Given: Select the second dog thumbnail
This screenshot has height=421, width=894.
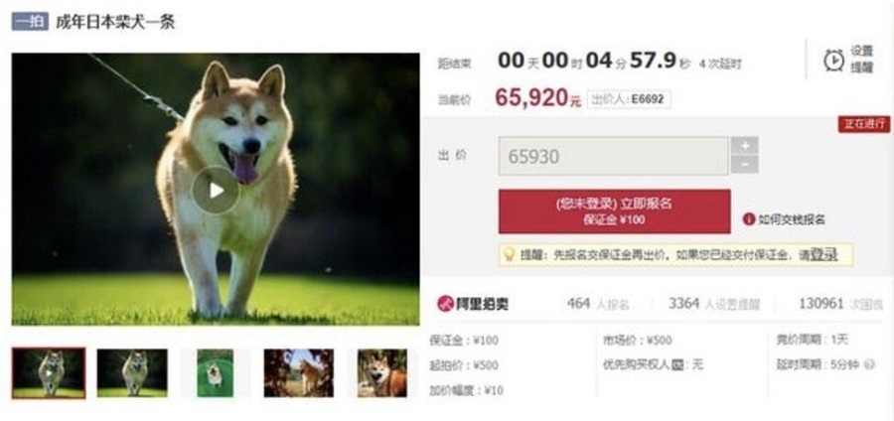Looking at the screenshot, I should (x=132, y=373).
